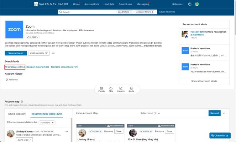Click Eric S. Yuan's card photo
The image size is (236, 142).
tap(133, 133)
